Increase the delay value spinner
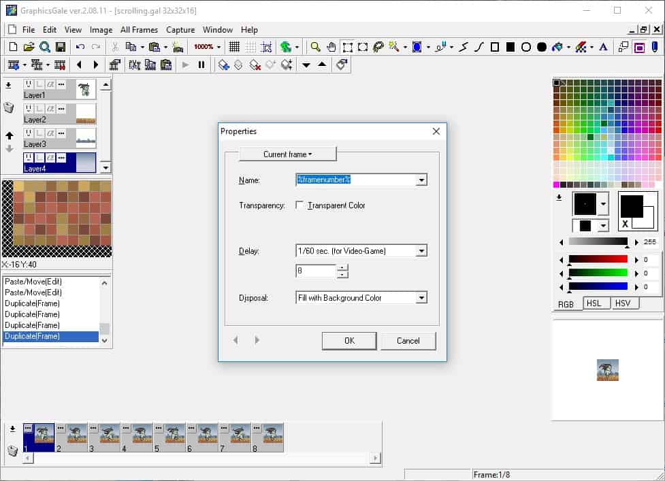 pyautogui.click(x=342, y=267)
